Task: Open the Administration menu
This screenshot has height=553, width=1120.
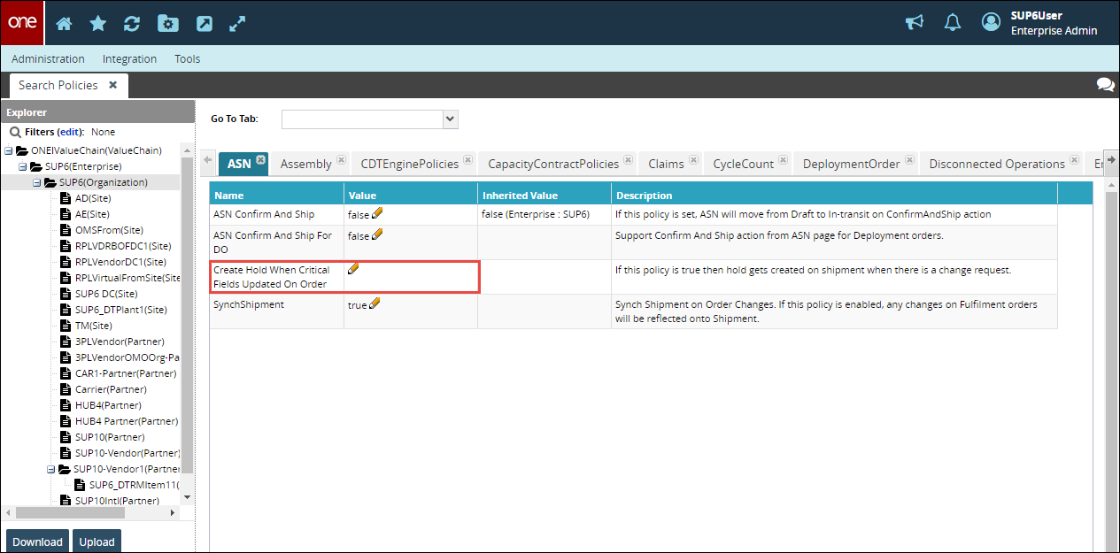Action: tap(48, 58)
